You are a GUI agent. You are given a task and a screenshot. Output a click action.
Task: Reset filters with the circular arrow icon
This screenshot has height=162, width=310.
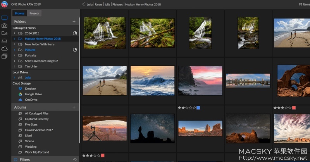(75, 160)
